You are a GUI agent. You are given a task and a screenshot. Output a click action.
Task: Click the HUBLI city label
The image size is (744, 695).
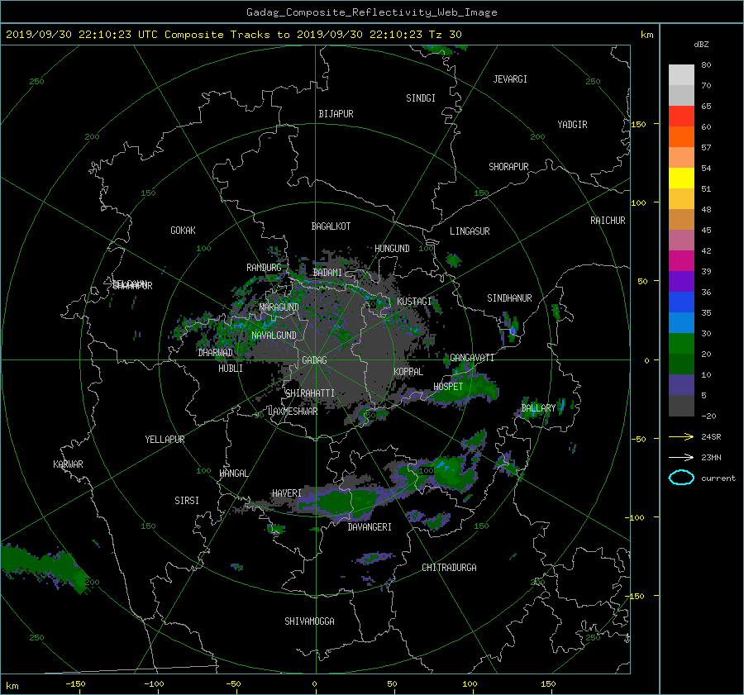coord(231,369)
